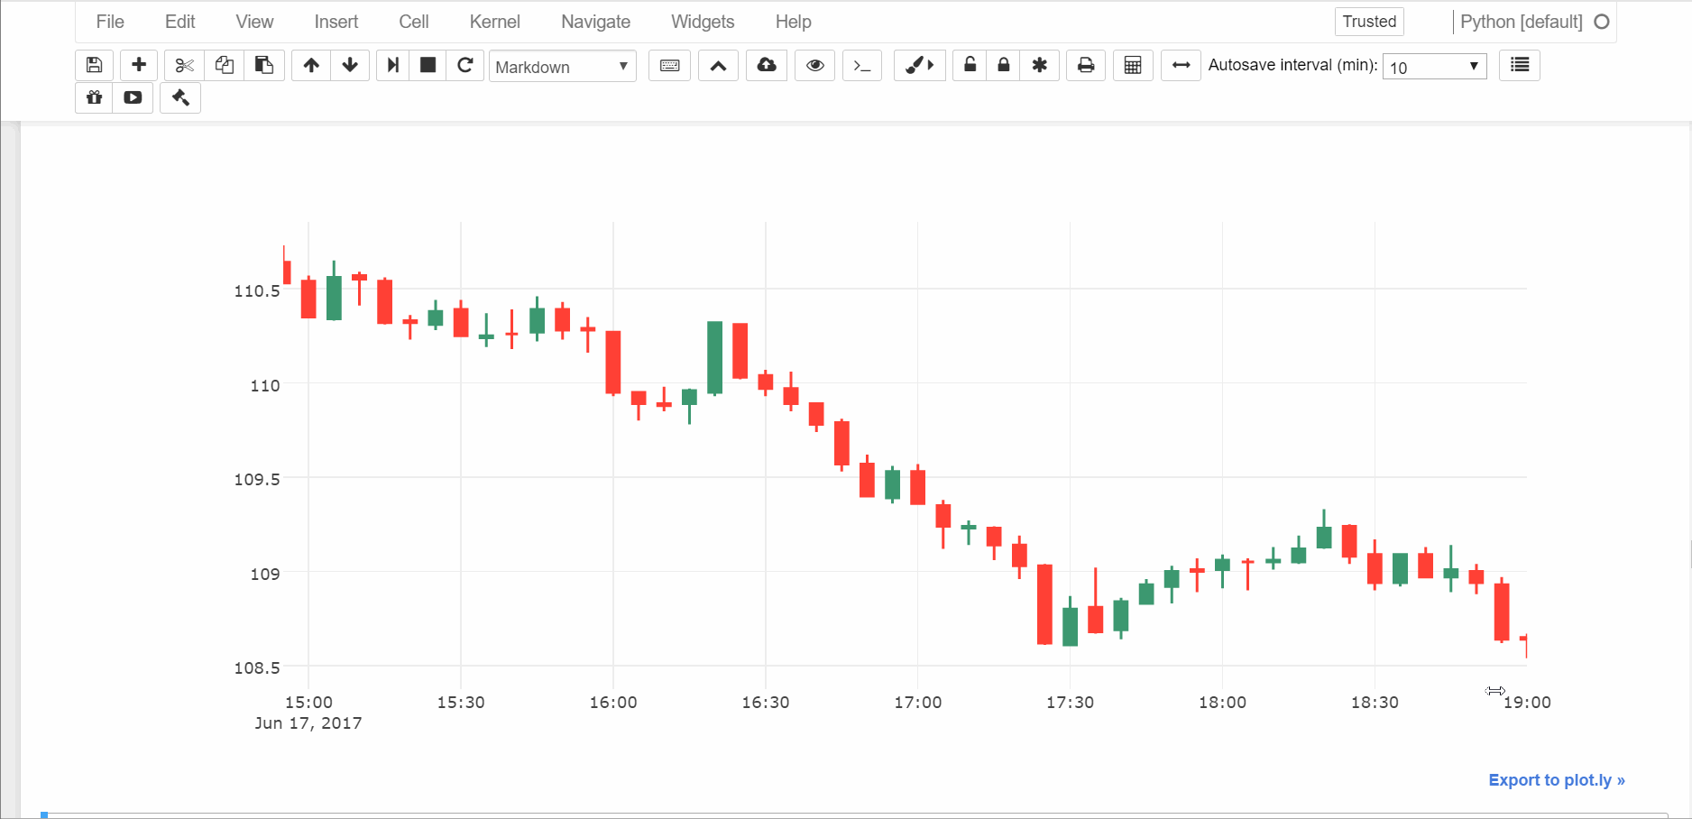This screenshot has height=819, width=1692.
Task: Toggle the eye visibility icon in the toolbar
Action: coord(815,65)
